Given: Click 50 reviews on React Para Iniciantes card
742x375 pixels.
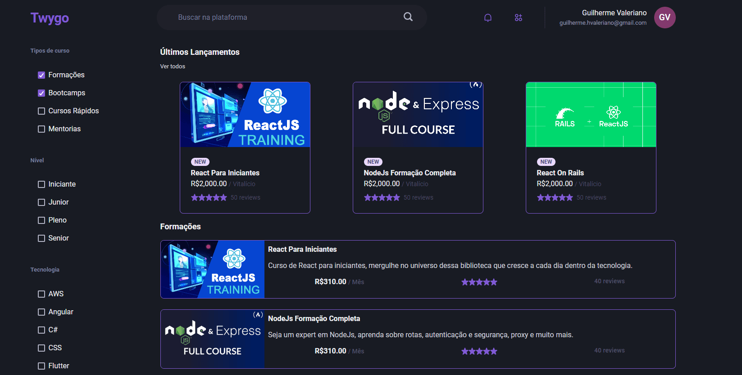Looking at the screenshot, I should 246,197.
